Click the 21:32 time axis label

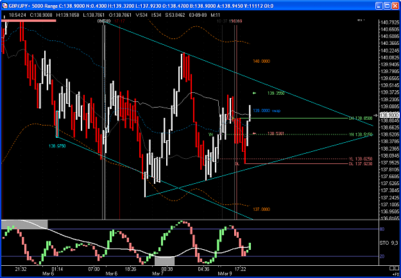tap(21, 269)
